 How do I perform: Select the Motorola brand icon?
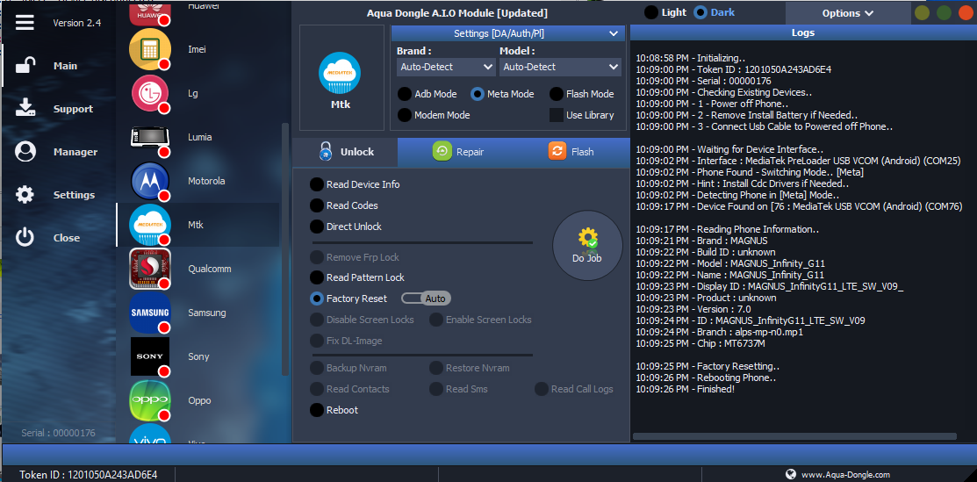click(x=149, y=181)
